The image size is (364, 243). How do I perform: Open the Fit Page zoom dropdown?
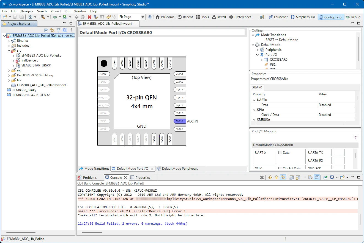pyautogui.click(x=143, y=17)
